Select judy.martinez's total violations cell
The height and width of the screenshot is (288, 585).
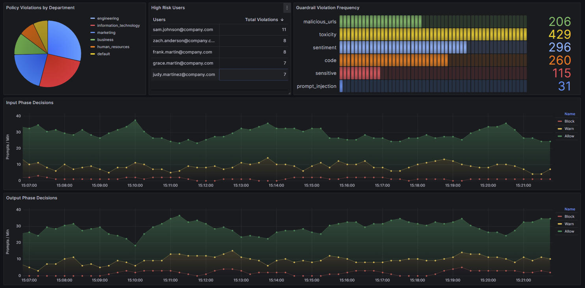click(253, 74)
